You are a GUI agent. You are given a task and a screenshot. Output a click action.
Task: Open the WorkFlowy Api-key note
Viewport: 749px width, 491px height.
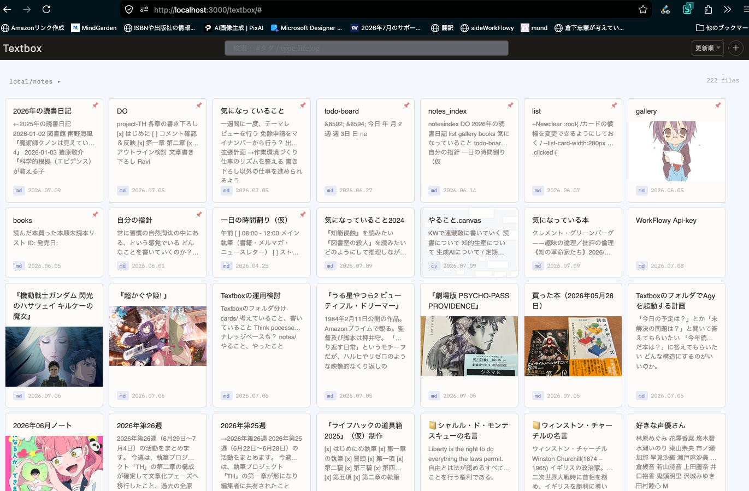tap(666, 220)
